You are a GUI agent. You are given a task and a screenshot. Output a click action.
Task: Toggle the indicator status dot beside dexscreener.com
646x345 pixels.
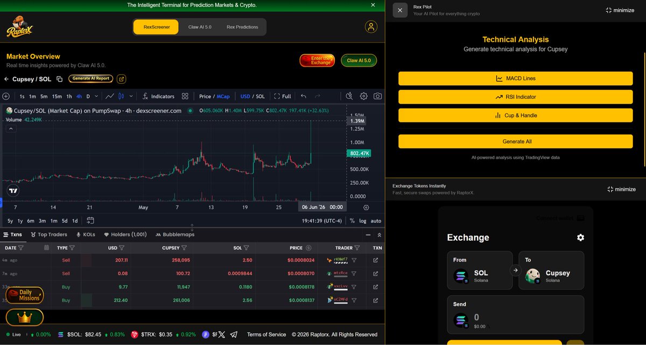tap(190, 111)
